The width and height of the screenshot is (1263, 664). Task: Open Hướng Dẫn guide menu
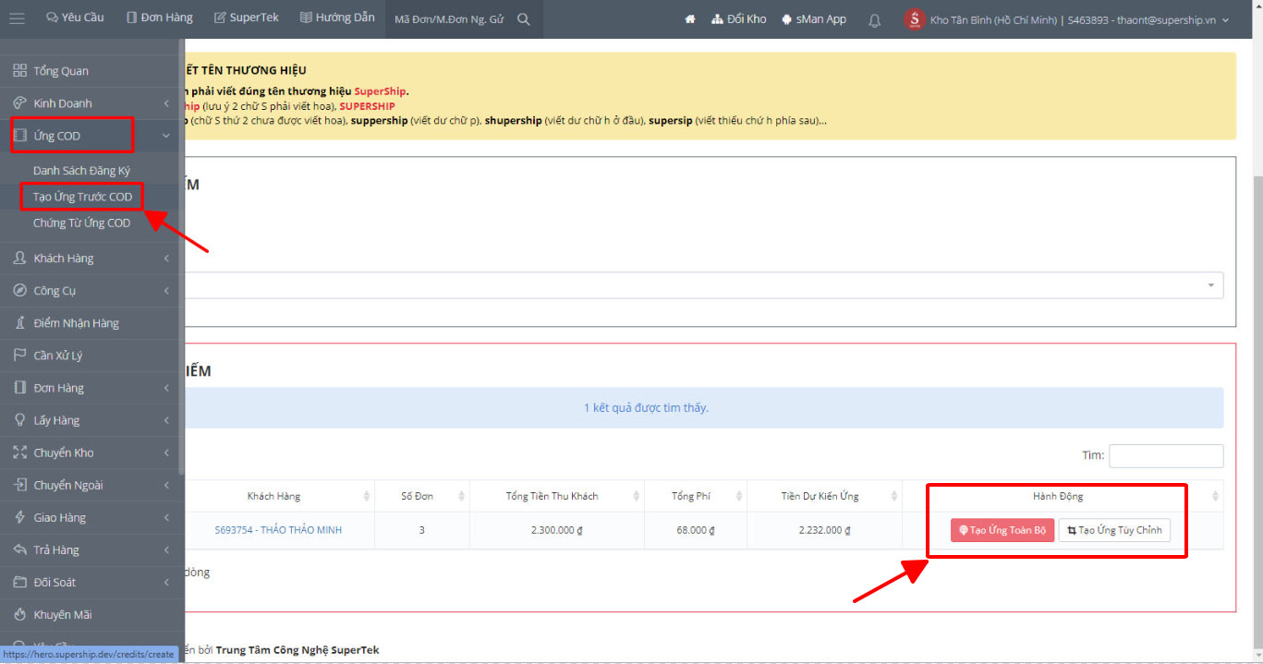point(337,18)
